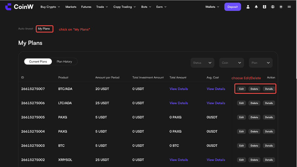Viewport: 297px width, 167px height.
Task: Edit plan 26615275003 BTC
Action: click(x=241, y=145)
